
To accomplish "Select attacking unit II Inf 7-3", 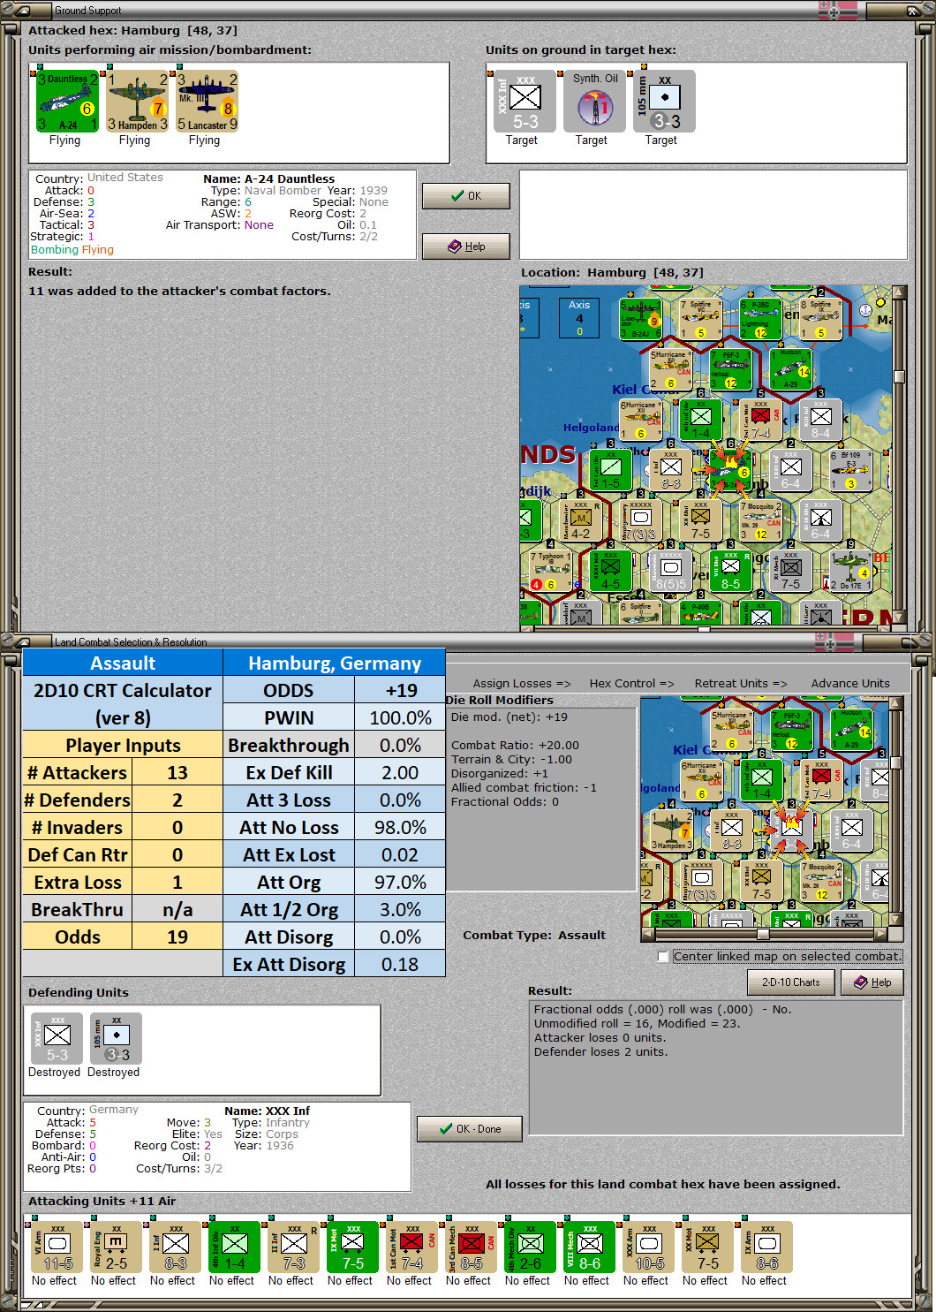I will pos(294,1248).
